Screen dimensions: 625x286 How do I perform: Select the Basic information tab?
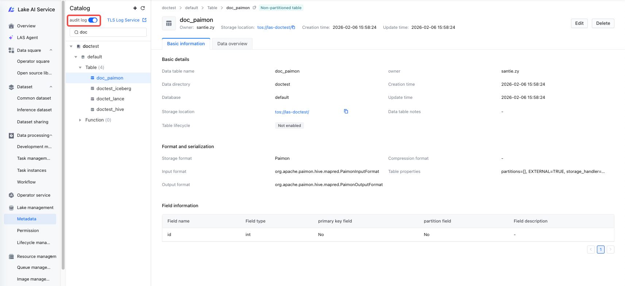(186, 44)
